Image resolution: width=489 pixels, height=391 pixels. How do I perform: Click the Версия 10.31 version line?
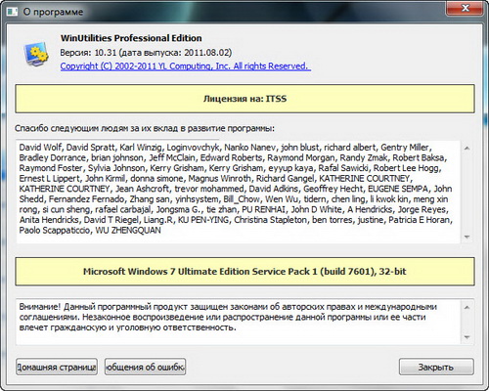146,53
